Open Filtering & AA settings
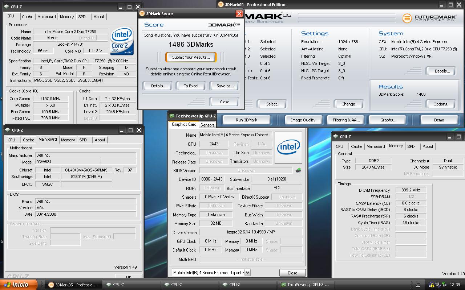The width and height of the screenshot is (465, 290). click(x=346, y=120)
